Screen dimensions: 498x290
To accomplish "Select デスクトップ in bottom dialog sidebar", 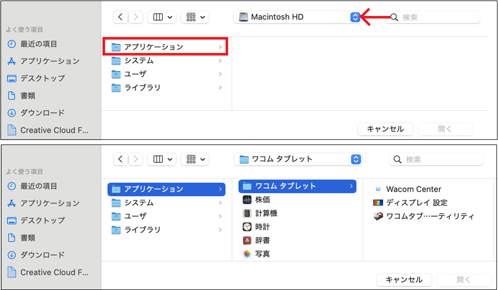I will (x=36, y=220).
